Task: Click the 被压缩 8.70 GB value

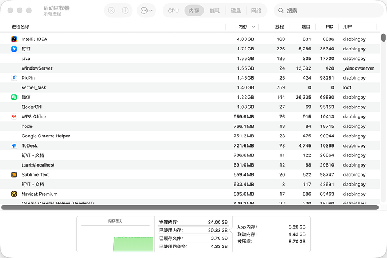Action: (x=297, y=242)
